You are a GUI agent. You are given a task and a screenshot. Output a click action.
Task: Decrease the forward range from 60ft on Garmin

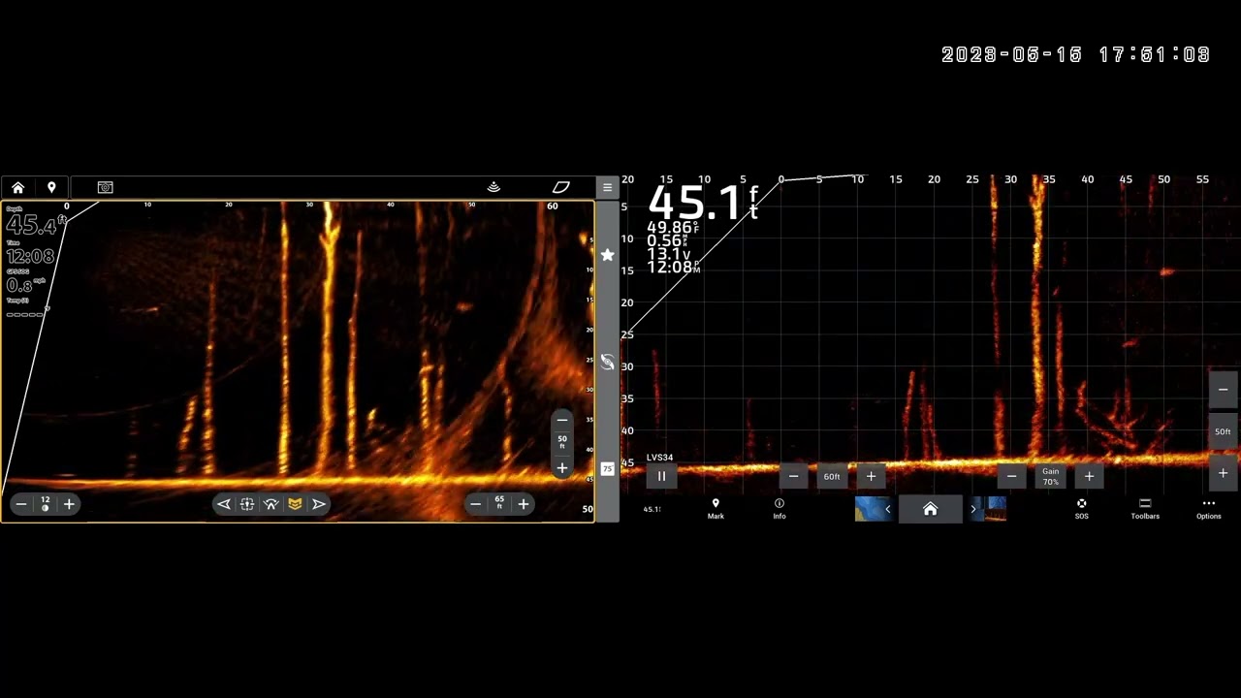click(793, 476)
